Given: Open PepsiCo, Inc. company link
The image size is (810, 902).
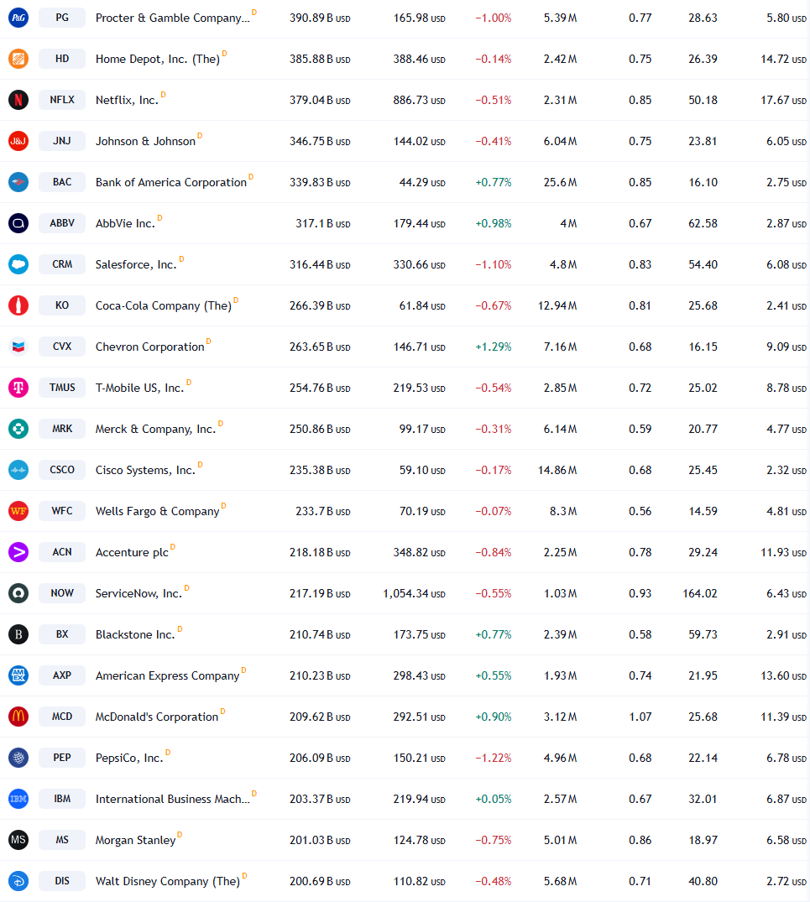Looking at the screenshot, I should (129, 759).
